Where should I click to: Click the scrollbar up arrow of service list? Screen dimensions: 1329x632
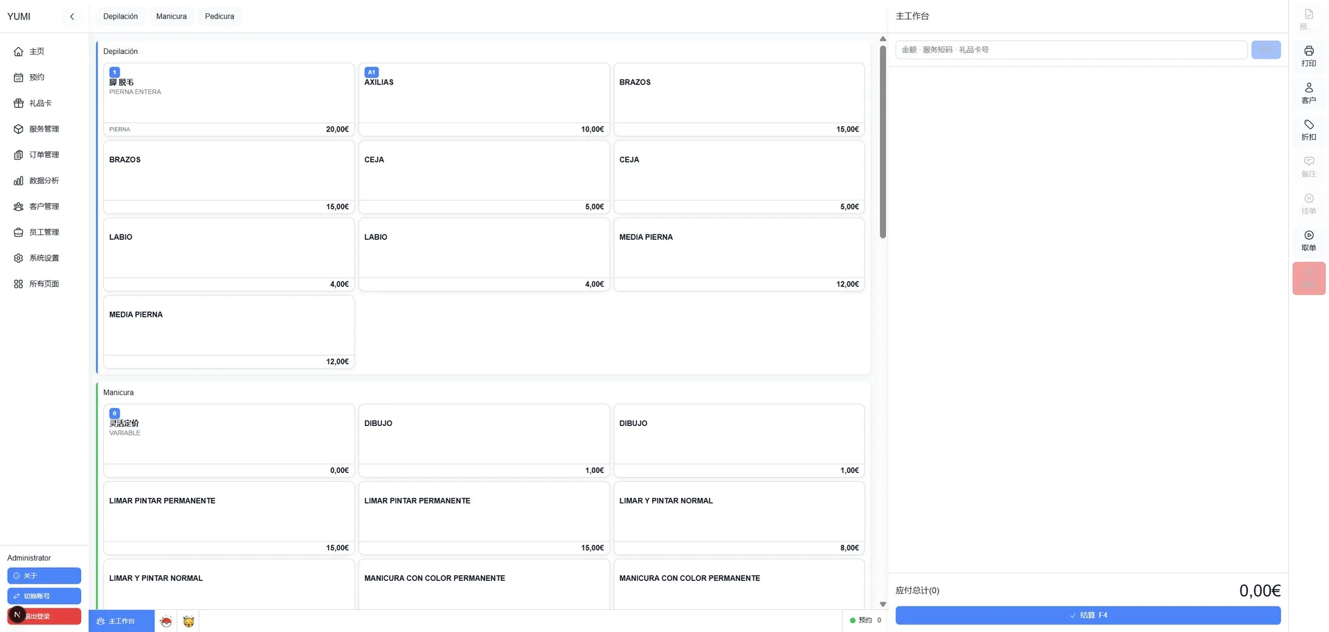click(x=883, y=39)
